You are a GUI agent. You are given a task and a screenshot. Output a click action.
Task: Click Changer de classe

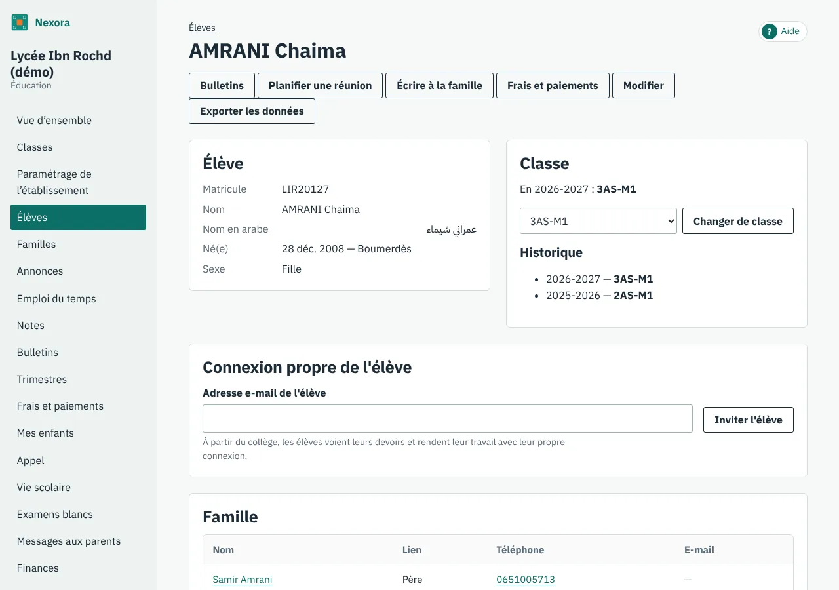[x=737, y=221]
